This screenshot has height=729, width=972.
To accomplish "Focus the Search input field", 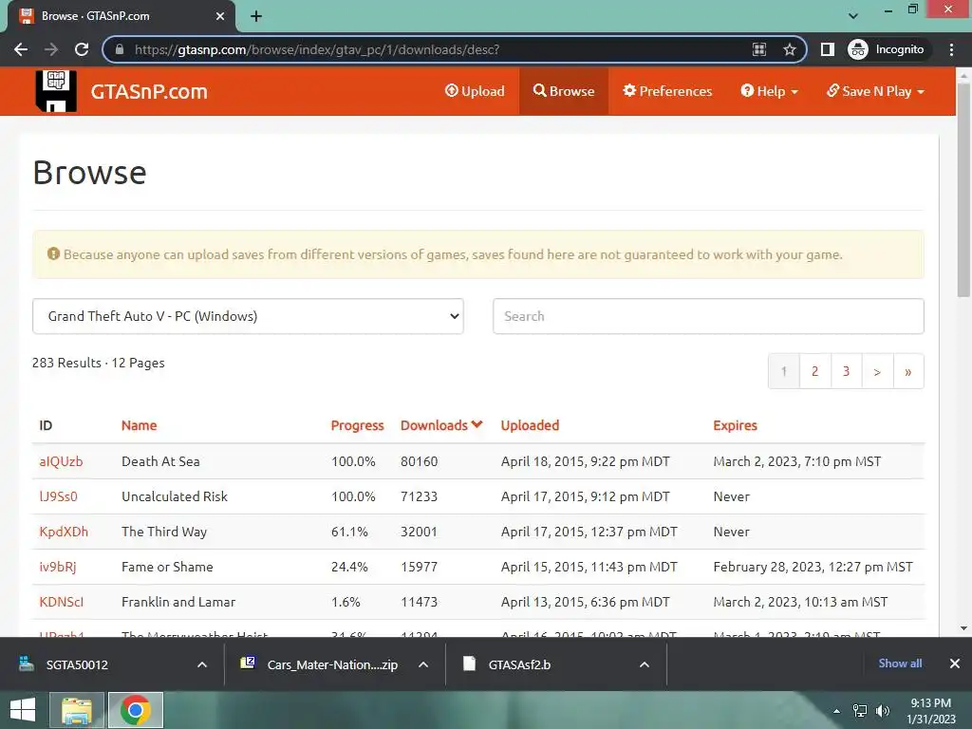I will click(708, 316).
